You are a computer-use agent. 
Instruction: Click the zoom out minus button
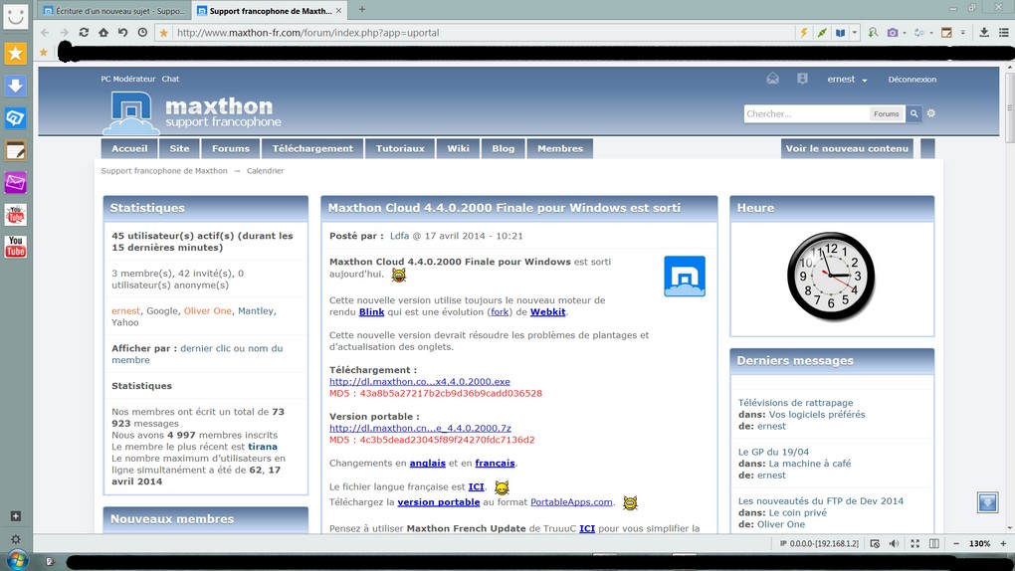956,544
